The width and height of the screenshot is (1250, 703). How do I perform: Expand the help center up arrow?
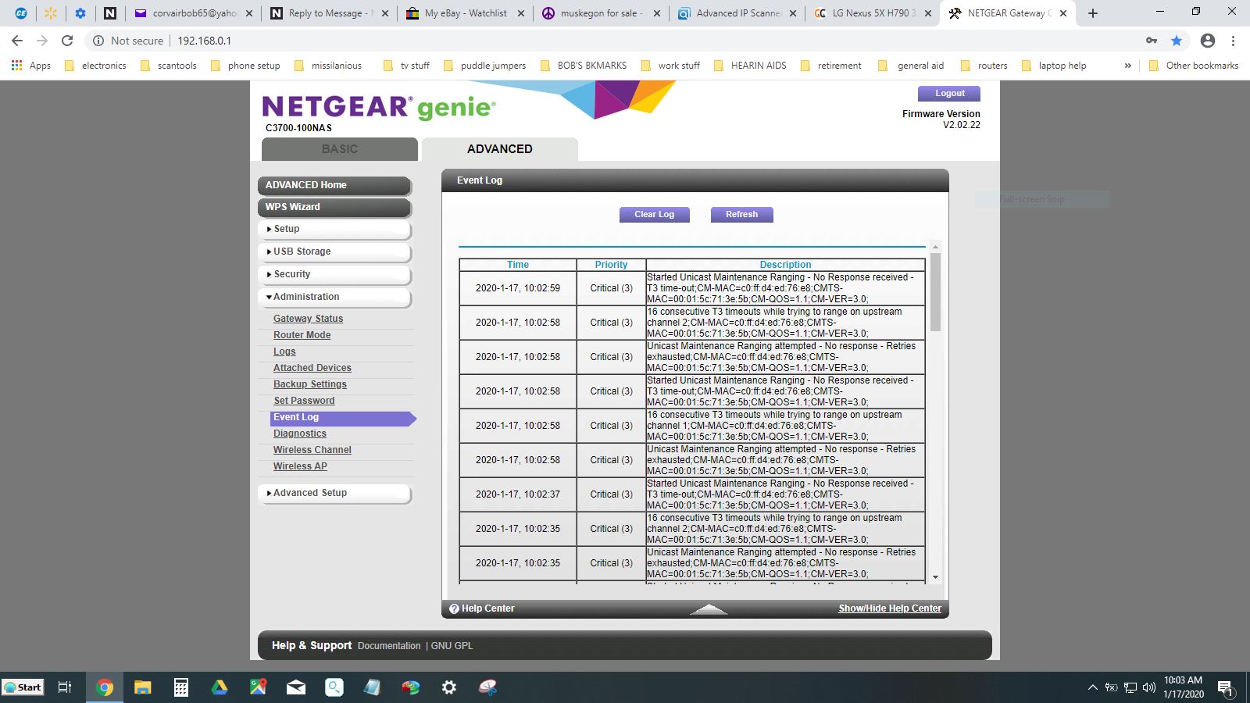click(x=709, y=609)
